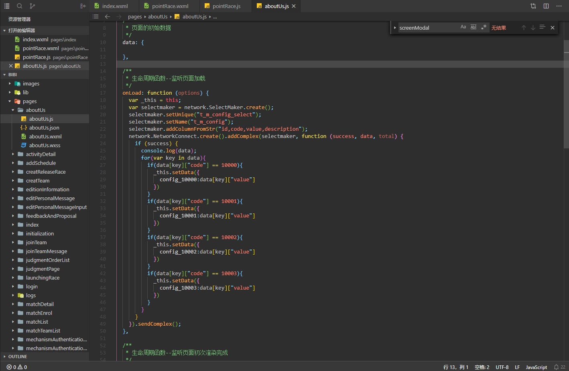The height and width of the screenshot is (371, 569).
Task: Collapse the sidebar with the collapse-panel icon
Action: 83,6
